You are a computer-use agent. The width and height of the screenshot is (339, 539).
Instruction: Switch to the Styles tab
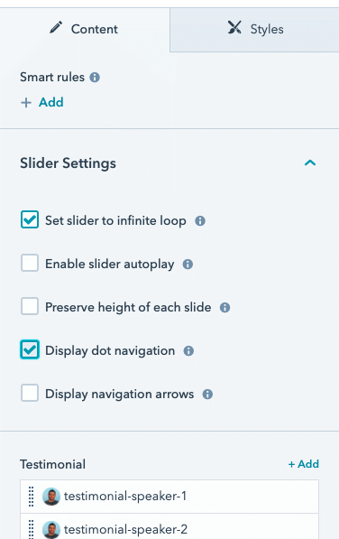254,30
